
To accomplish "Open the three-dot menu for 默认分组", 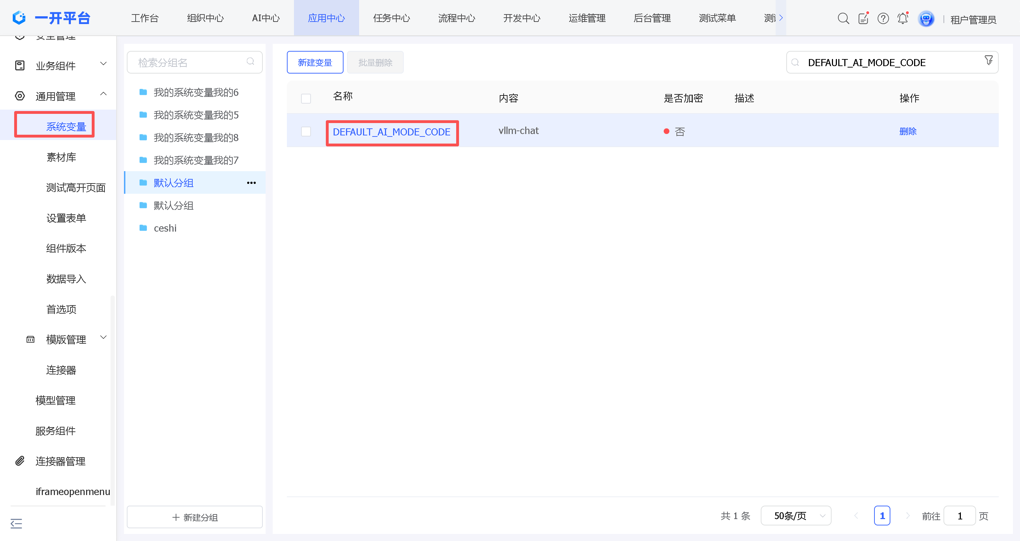I will (251, 183).
